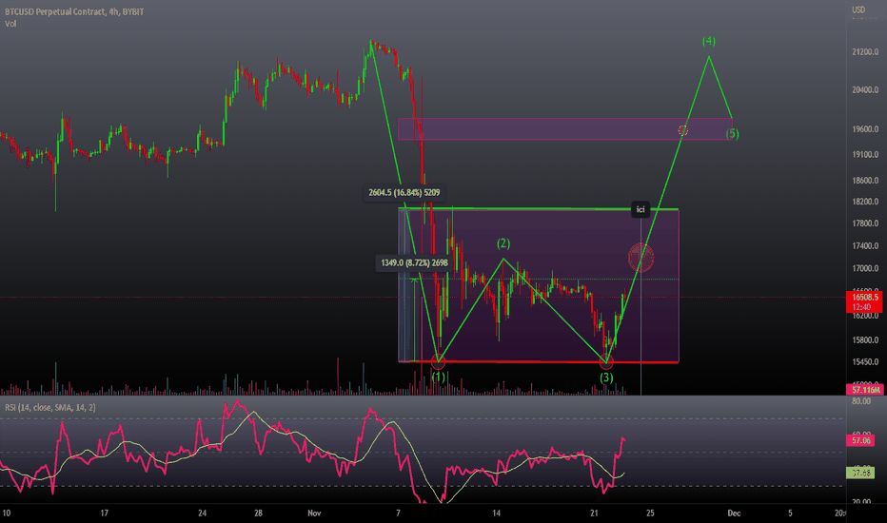Viewport: 887px width, 523px height.
Task: Click the 18200.0 price axis label
Action: 865,202
